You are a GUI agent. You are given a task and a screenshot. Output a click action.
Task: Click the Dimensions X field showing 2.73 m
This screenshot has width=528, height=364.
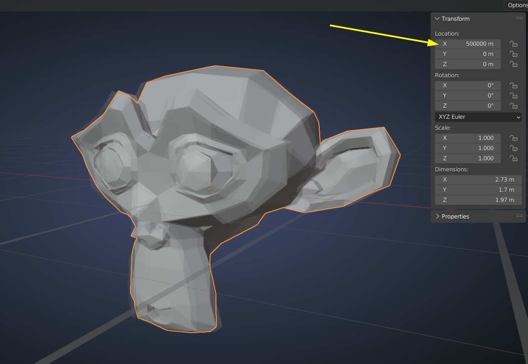tap(478, 179)
